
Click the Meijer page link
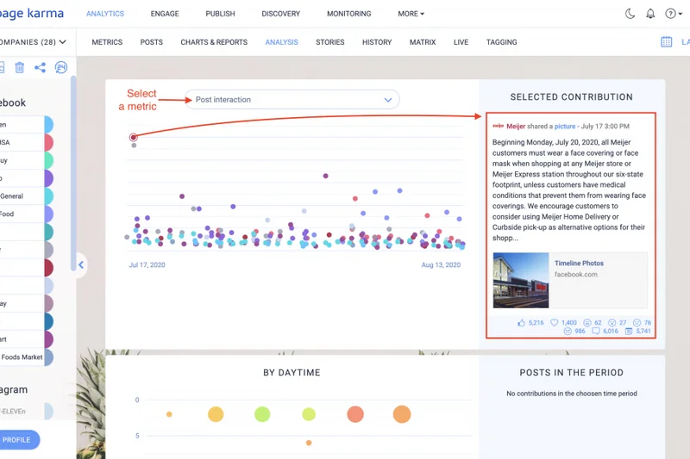[x=516, y=126]
